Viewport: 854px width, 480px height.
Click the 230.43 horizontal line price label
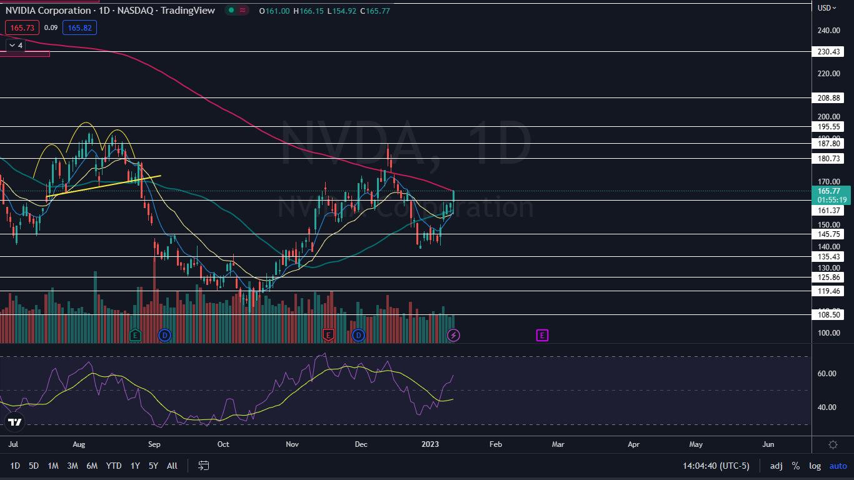pos(828,52)
